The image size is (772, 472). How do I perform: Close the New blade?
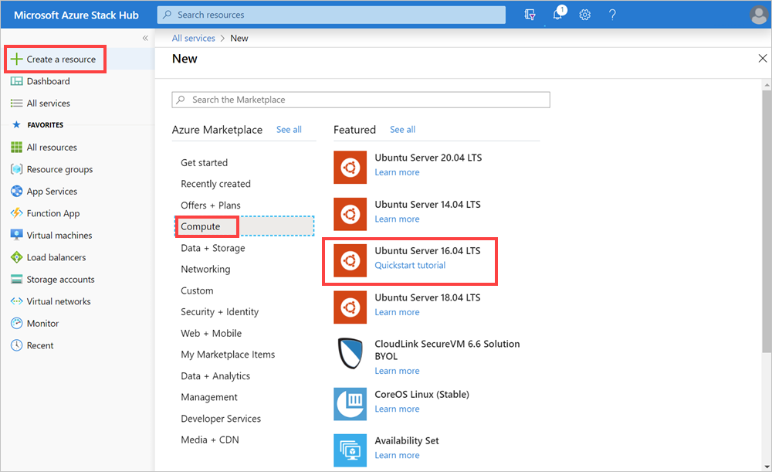click(763, 59)
